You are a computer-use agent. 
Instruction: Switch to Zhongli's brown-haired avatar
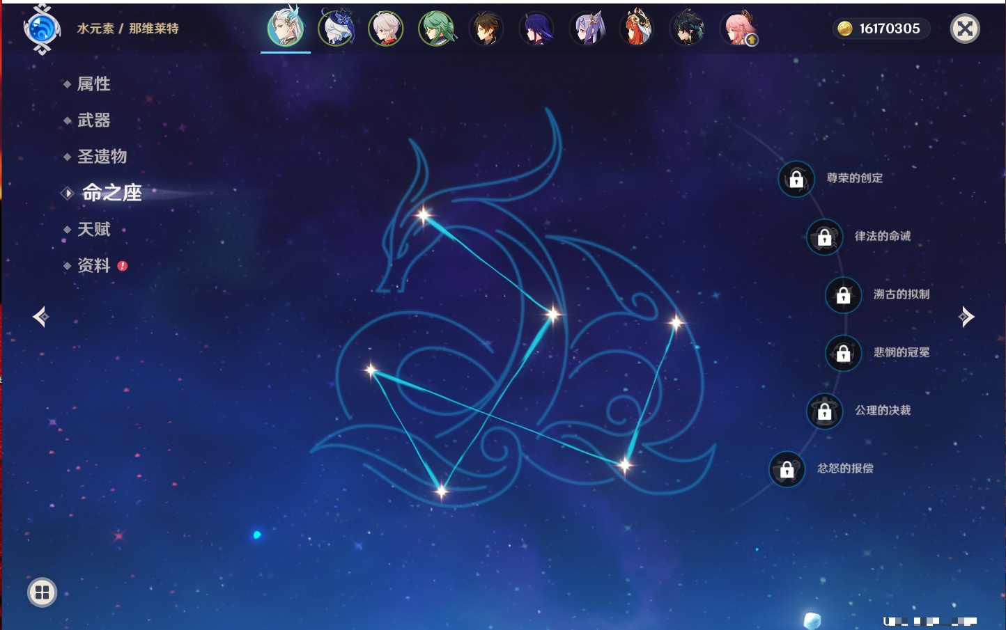pos(486,29)
